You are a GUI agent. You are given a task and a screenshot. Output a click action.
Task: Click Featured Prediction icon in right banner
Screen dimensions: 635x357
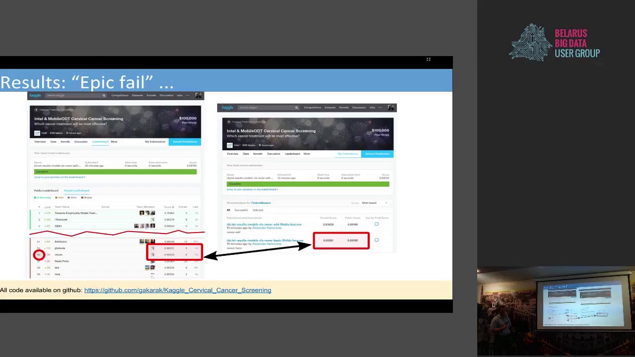click(229, 121)
